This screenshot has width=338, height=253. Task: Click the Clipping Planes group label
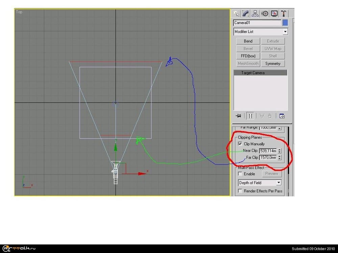pos(250,137)
